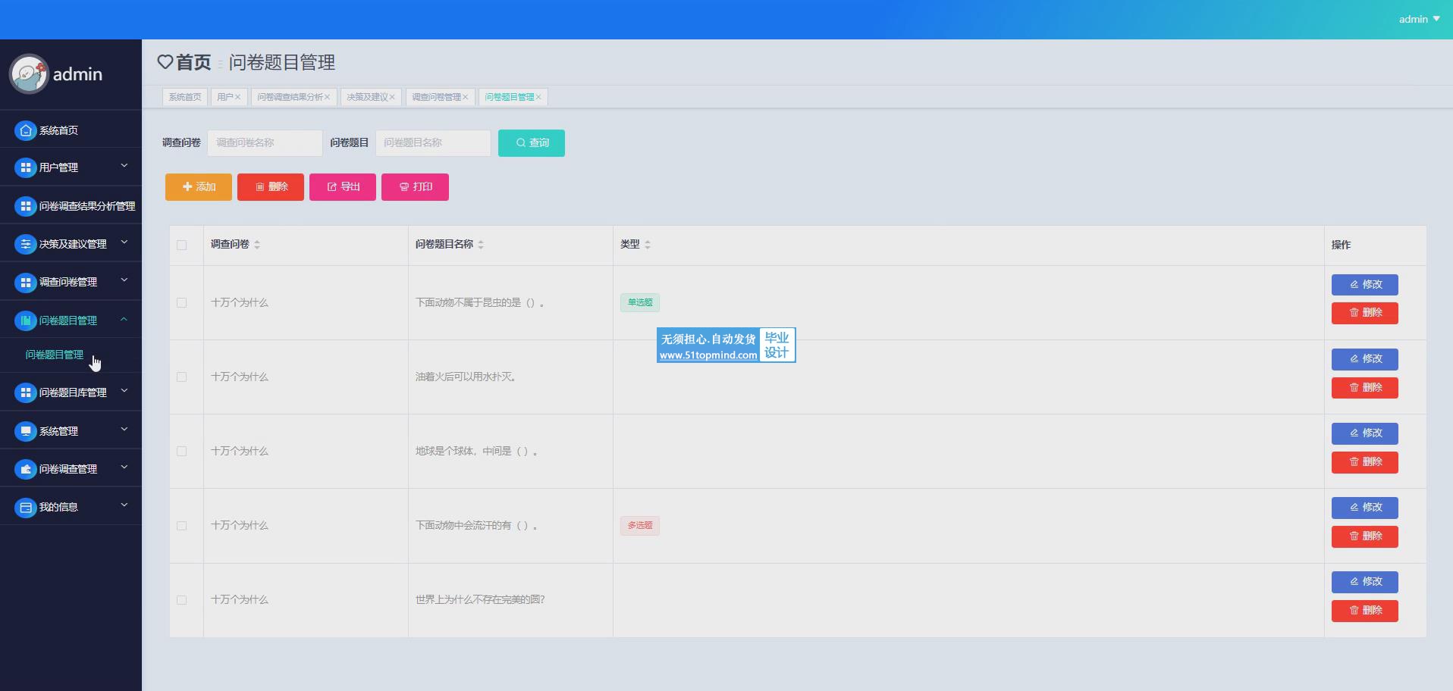Sort by the 问卷题目名称 column arrows
The width and height of the screenshot is (1453, 691).
481,245
